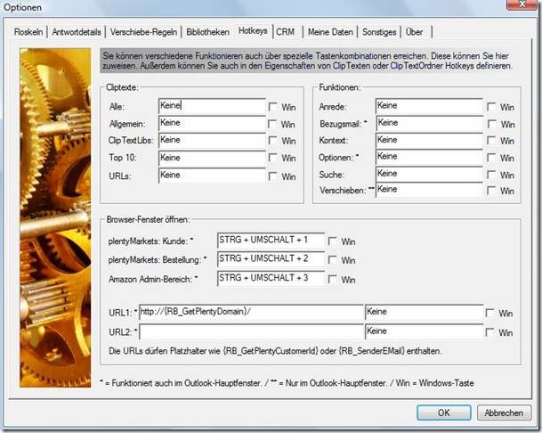The height and width of the screenshot is (433, 542).
Task: Click the Optionen hotkey field
Action: (429, 157)
